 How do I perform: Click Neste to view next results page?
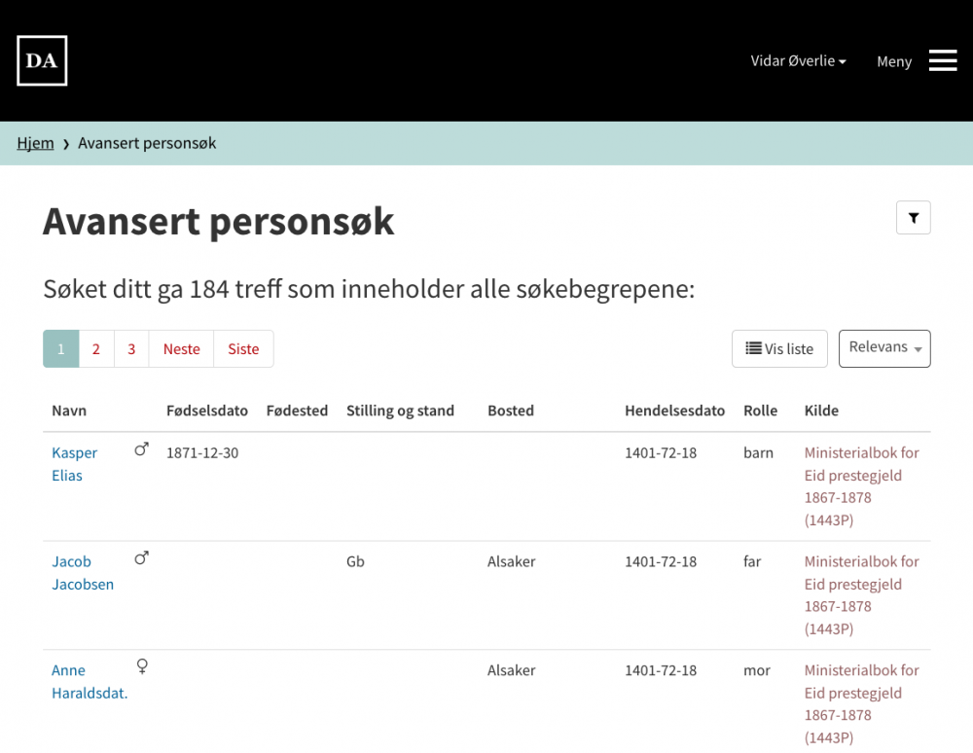[180, 348]
